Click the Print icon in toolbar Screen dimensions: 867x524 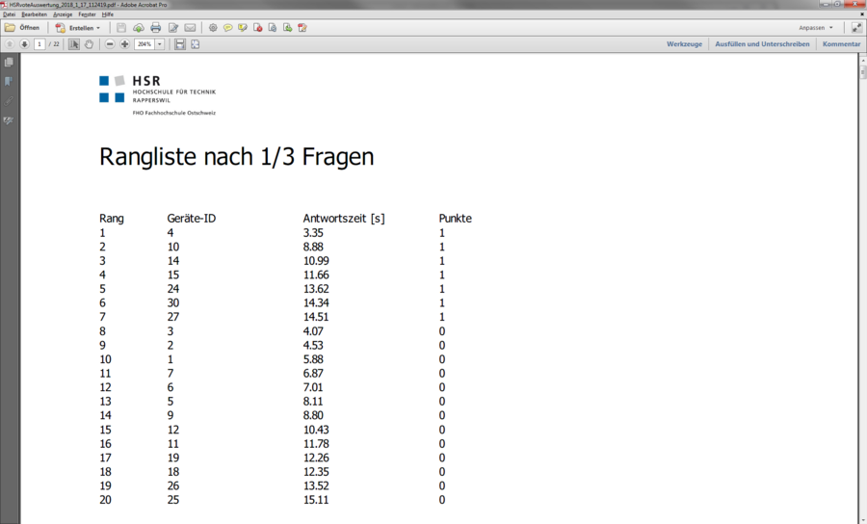[155, 28]
